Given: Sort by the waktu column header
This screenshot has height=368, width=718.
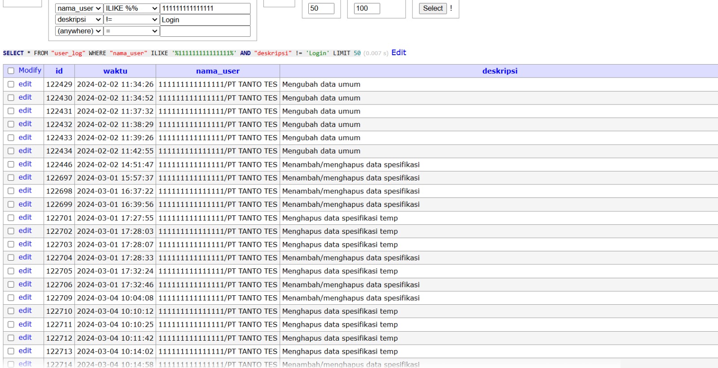Looking at the screenshot, I should [115, 71].
